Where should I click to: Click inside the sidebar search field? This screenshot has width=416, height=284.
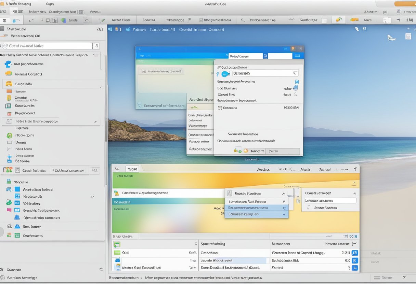click(48, 45)
